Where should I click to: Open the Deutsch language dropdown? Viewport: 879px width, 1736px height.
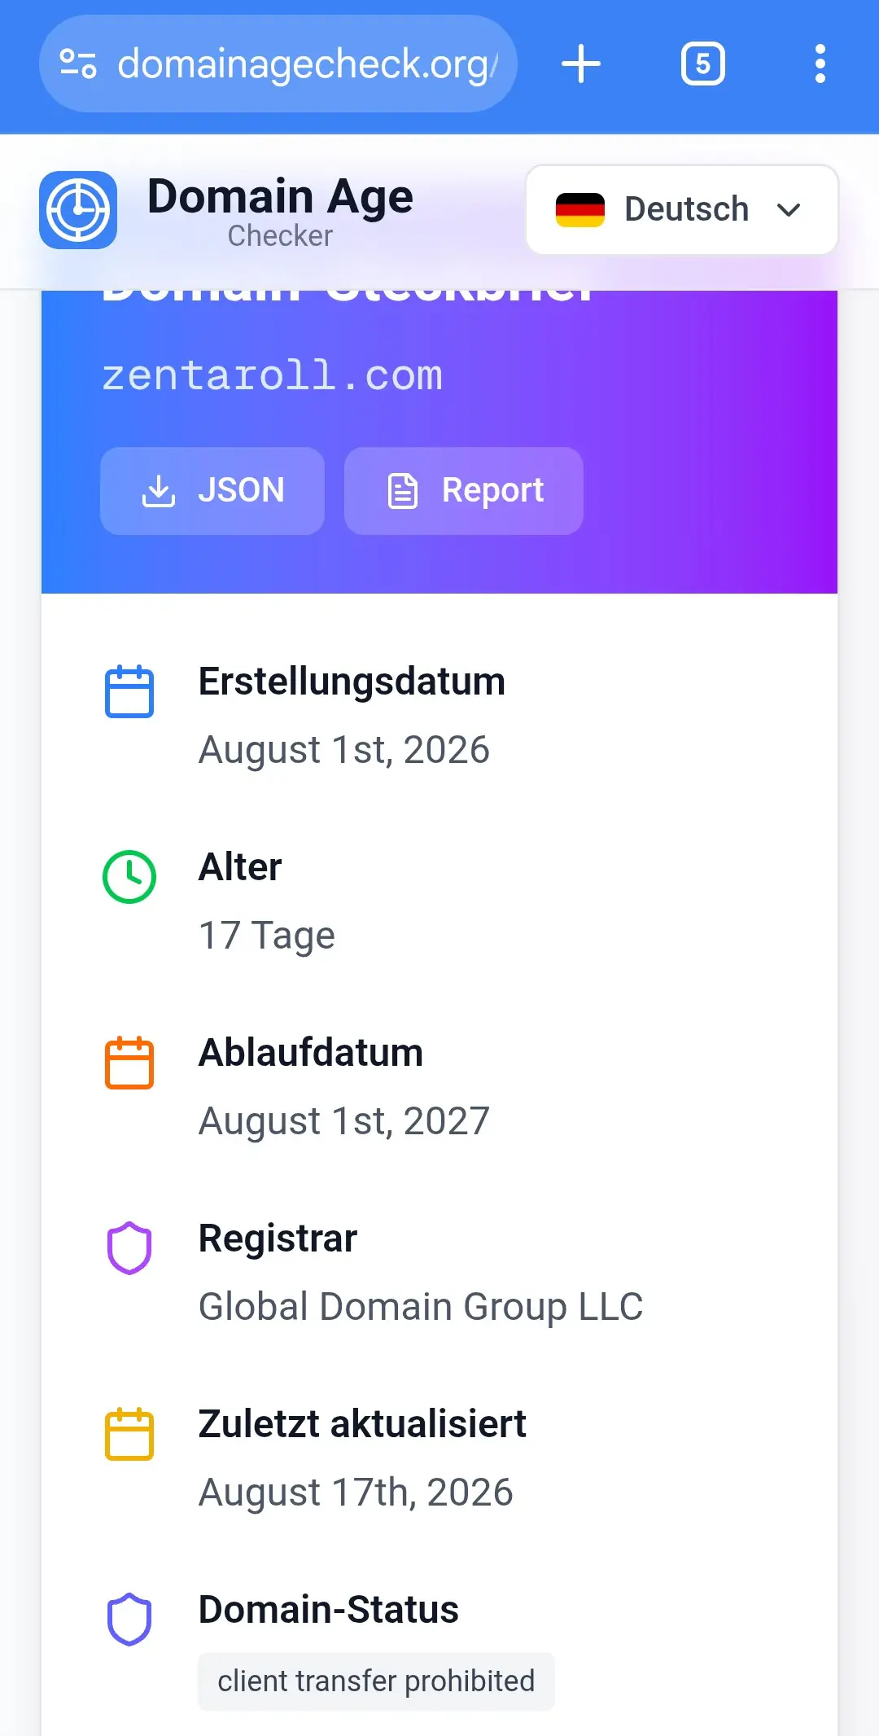682,210
